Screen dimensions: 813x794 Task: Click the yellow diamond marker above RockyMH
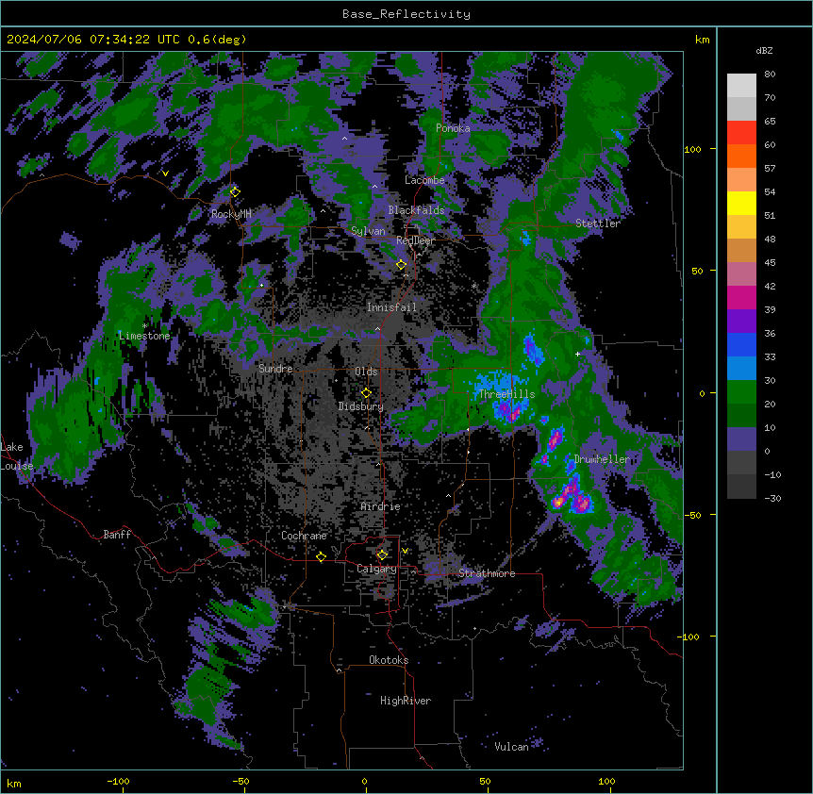(x=235, y=192)
